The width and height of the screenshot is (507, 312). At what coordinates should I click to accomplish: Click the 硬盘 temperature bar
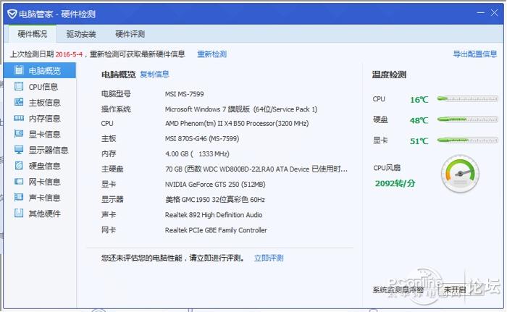(468, 119)
